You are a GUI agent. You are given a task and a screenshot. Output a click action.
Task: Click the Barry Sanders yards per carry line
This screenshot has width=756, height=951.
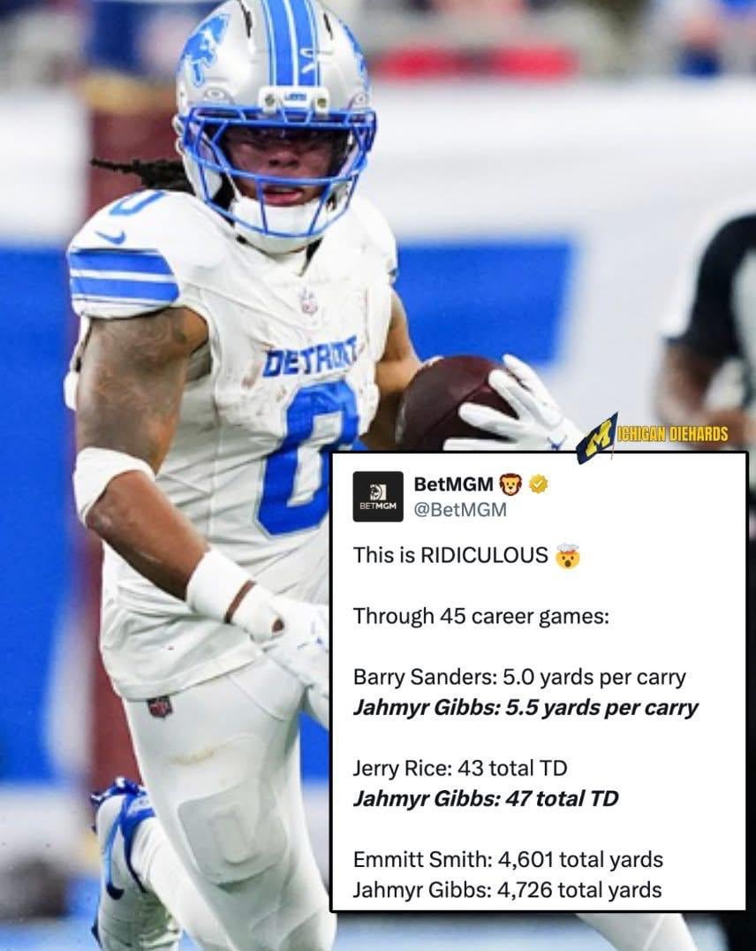click(x=519, y=678)
